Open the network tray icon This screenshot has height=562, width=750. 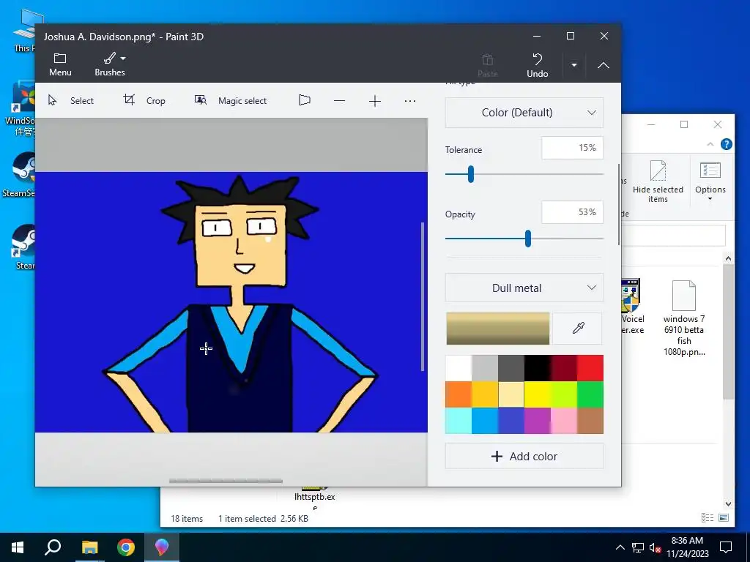click(x=638, y=547)
